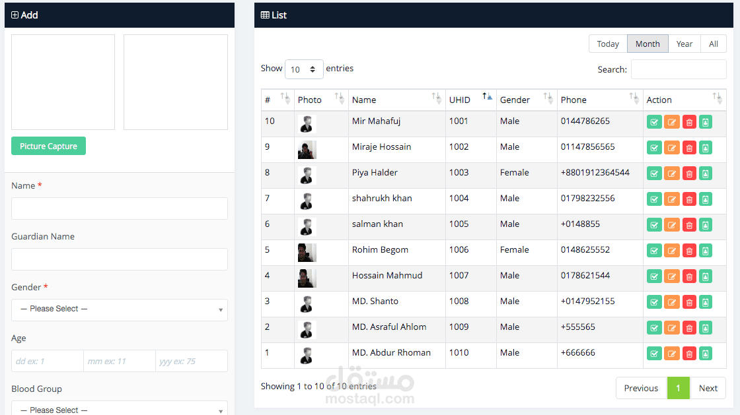This screenshot has width=740, height=415.
Task: Click phone number 01798232556
Action: tap(587, 199)
